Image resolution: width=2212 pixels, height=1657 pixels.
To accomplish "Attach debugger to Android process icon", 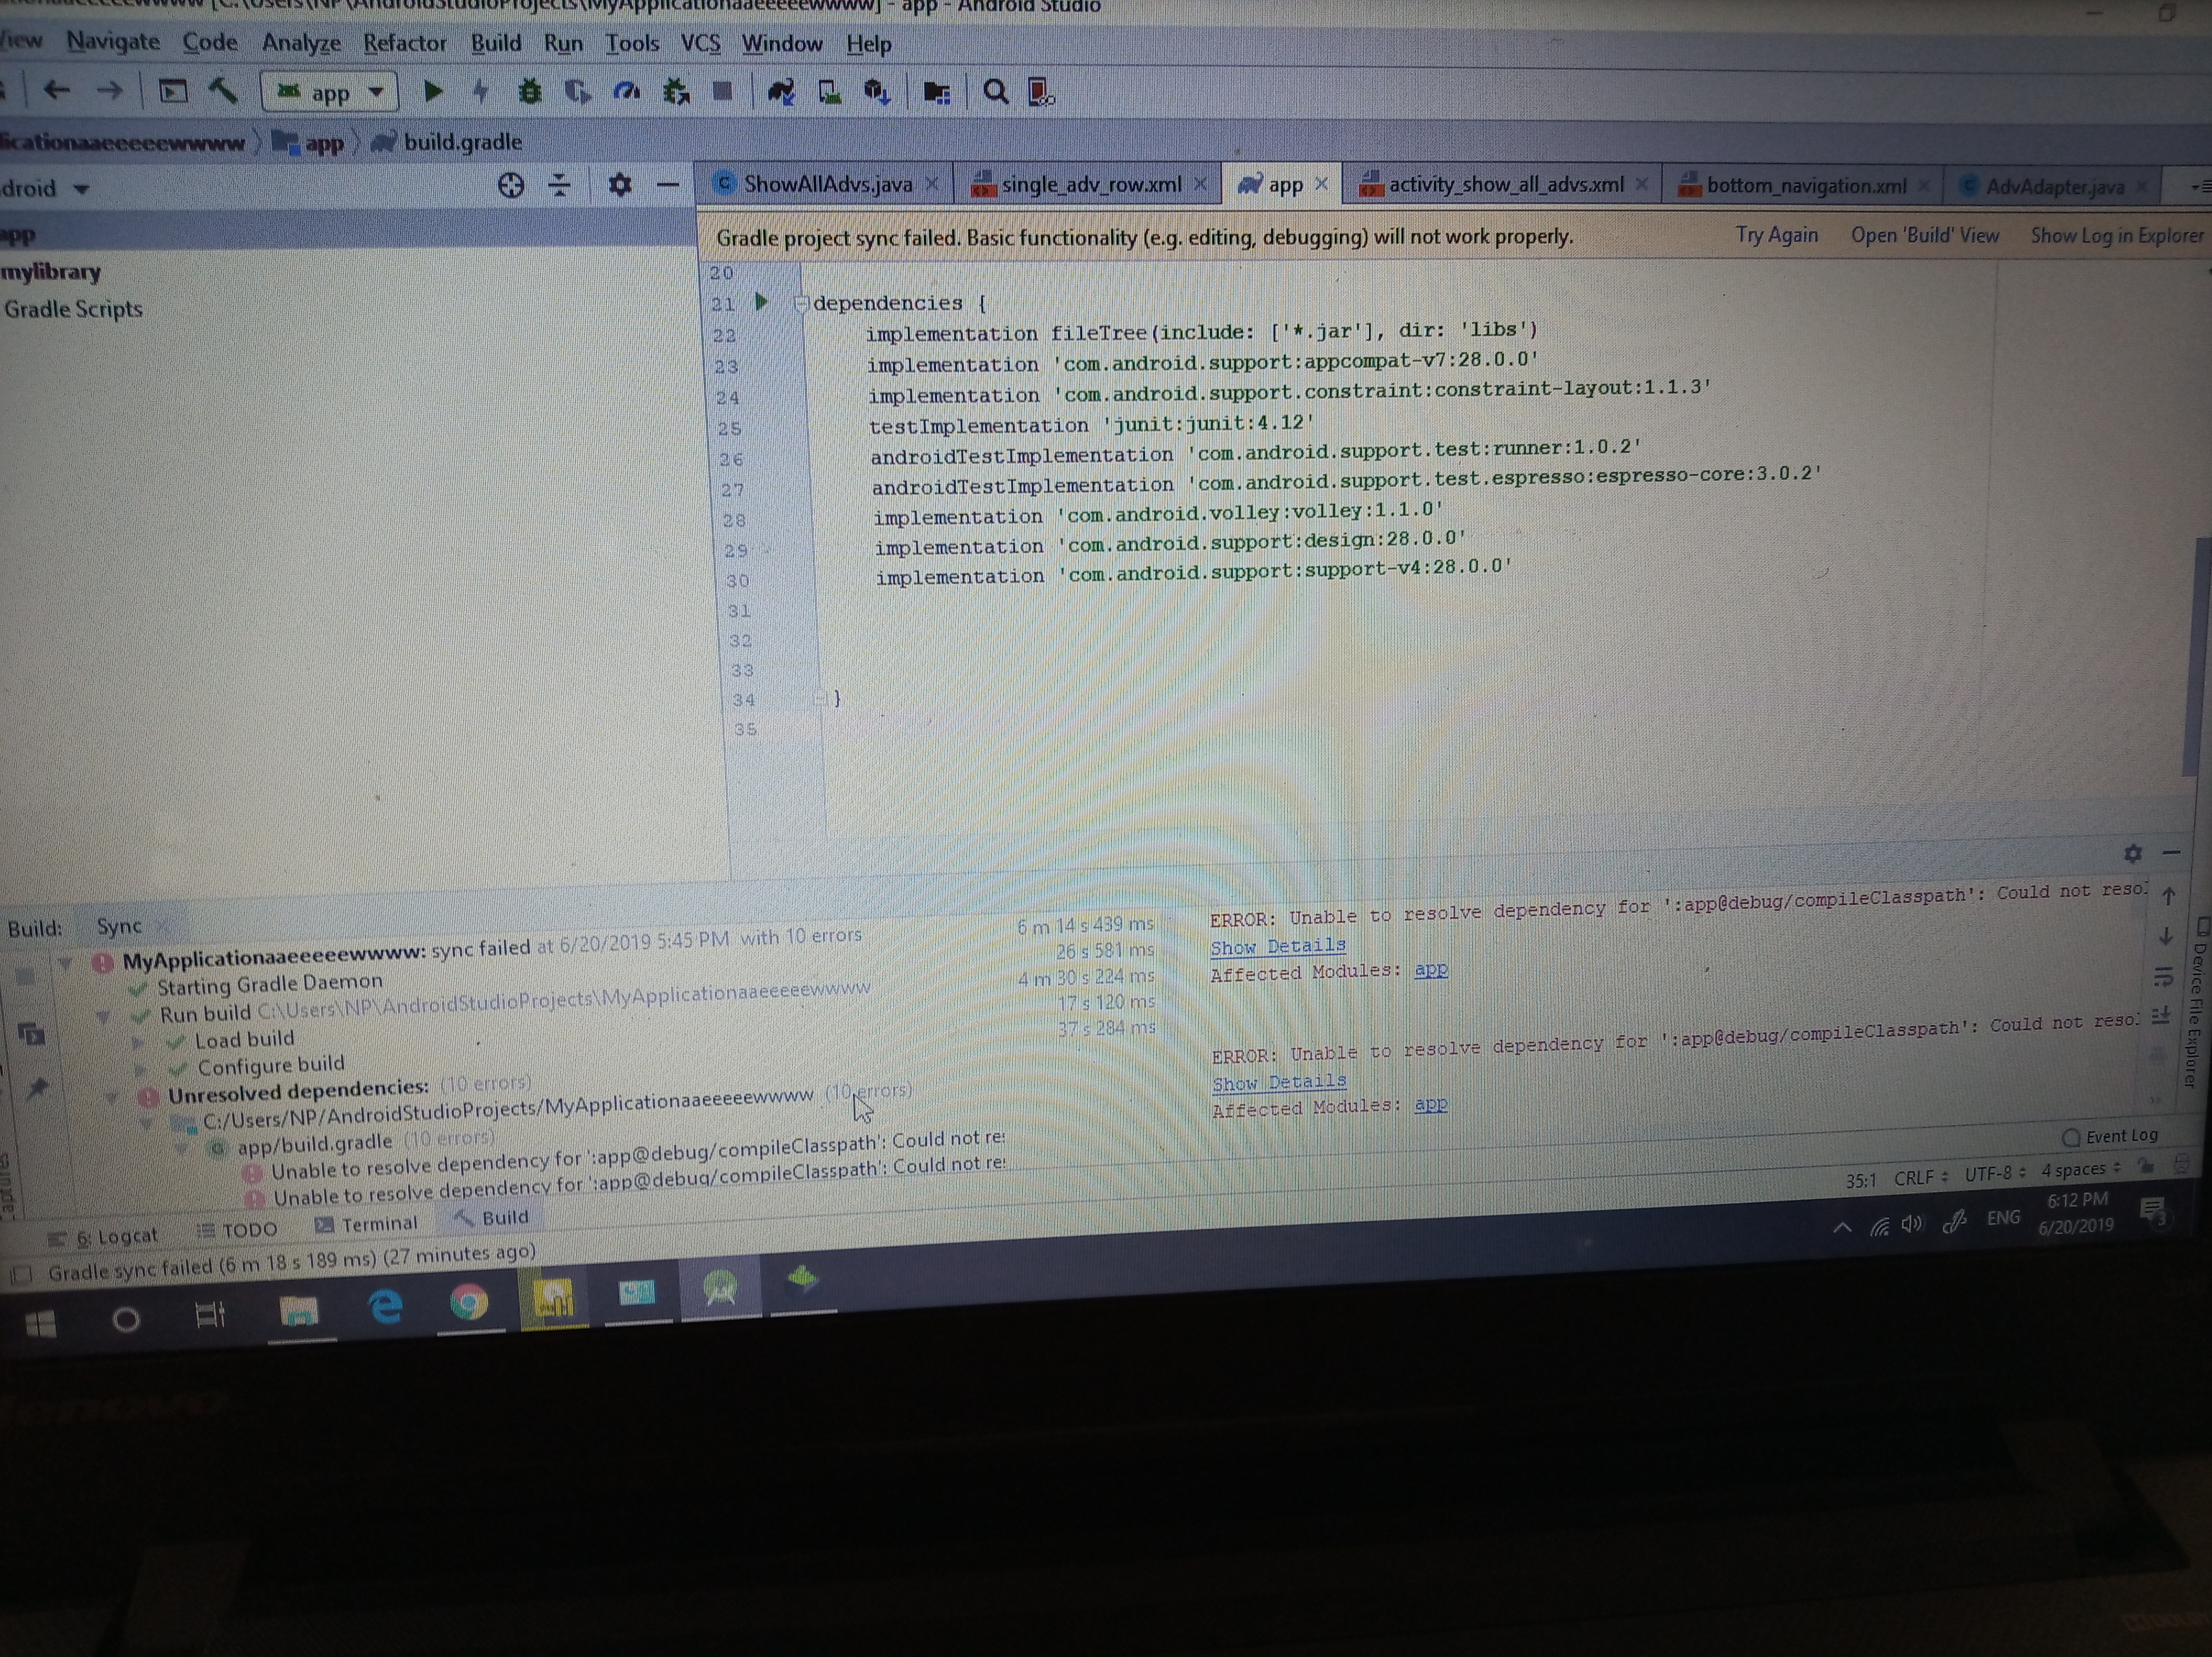I will 676,92.
